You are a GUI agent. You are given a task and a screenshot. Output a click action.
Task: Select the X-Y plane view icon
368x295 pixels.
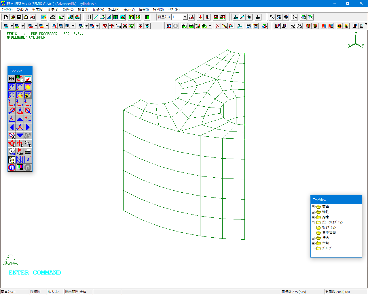point(12,103)
